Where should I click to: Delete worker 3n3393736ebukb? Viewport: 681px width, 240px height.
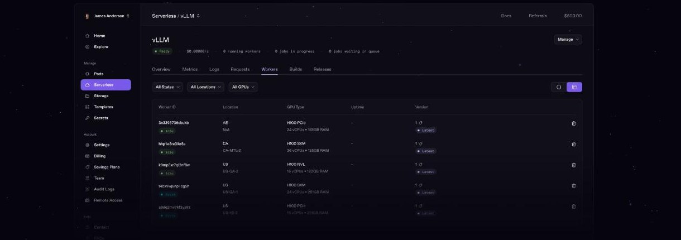point(573,123)
